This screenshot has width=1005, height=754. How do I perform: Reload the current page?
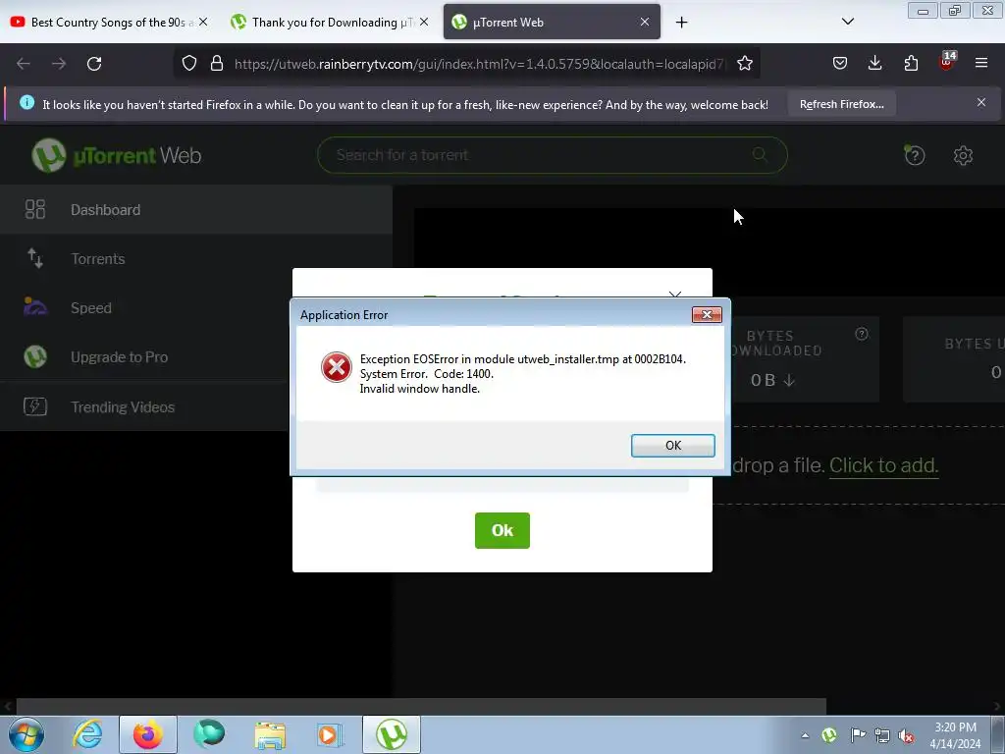click(x=94, y=64)
